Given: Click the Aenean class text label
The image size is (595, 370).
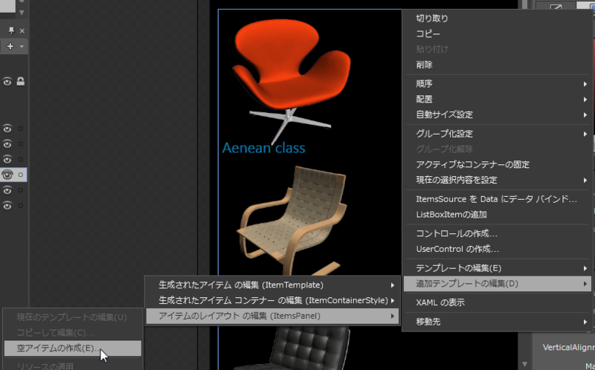Looking at the screenshot, I should coord(264,148).
